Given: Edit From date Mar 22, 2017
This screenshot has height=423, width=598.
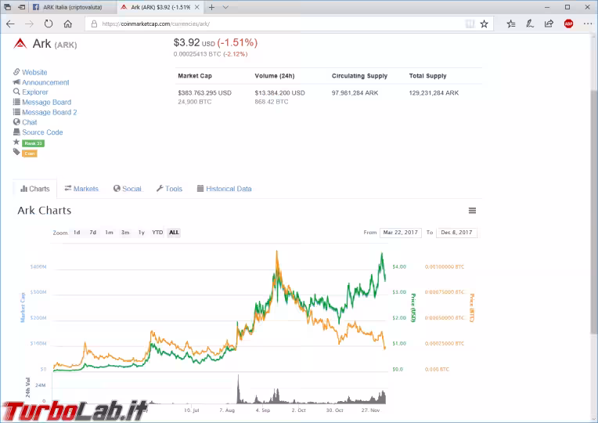Looking at the screenshot, I should pos(401,233).
